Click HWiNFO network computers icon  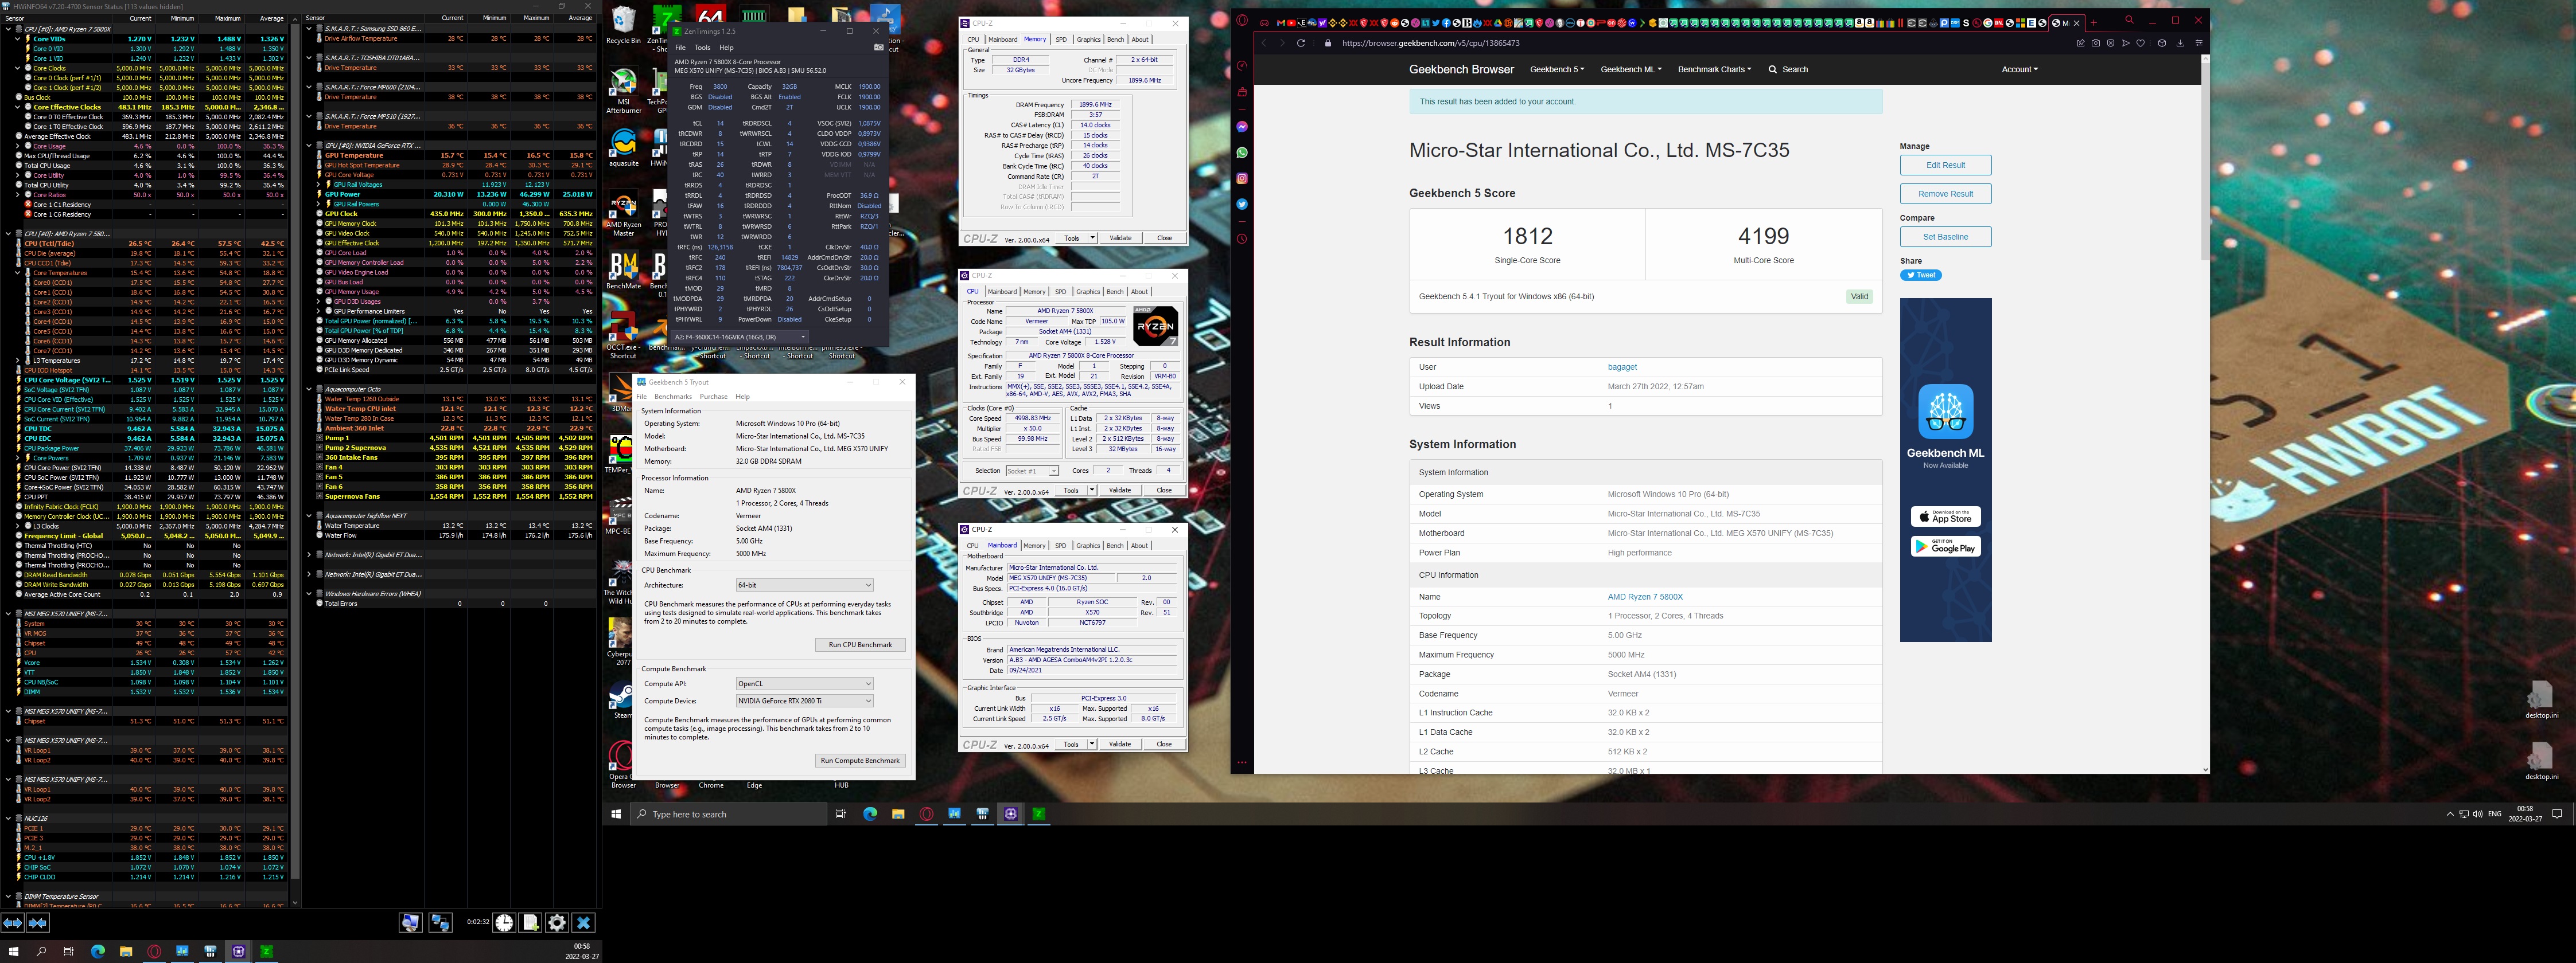click(x=440, y=923)
